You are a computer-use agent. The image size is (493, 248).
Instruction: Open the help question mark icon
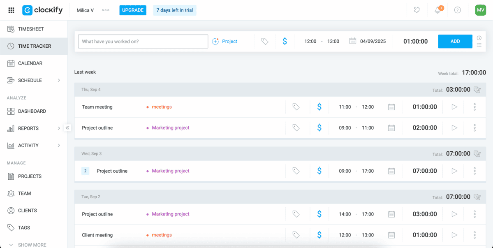pos(457,10)
